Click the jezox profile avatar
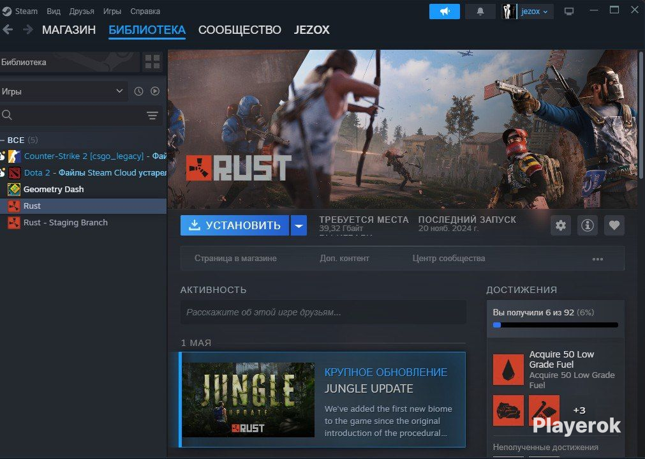Screen dimensions: 645x459 [509, 11]
